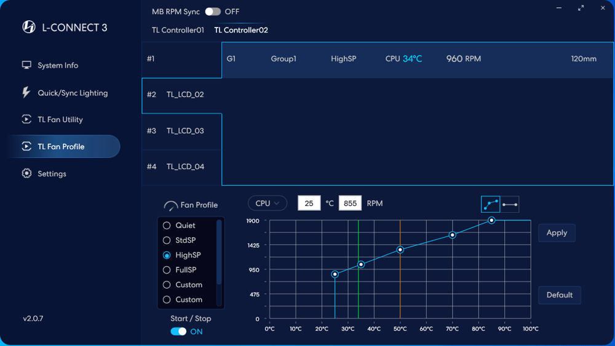Click the curve point at 85°C
Image resolution: width=615 pixels, height=346 pixels.
tap(491, 220)
